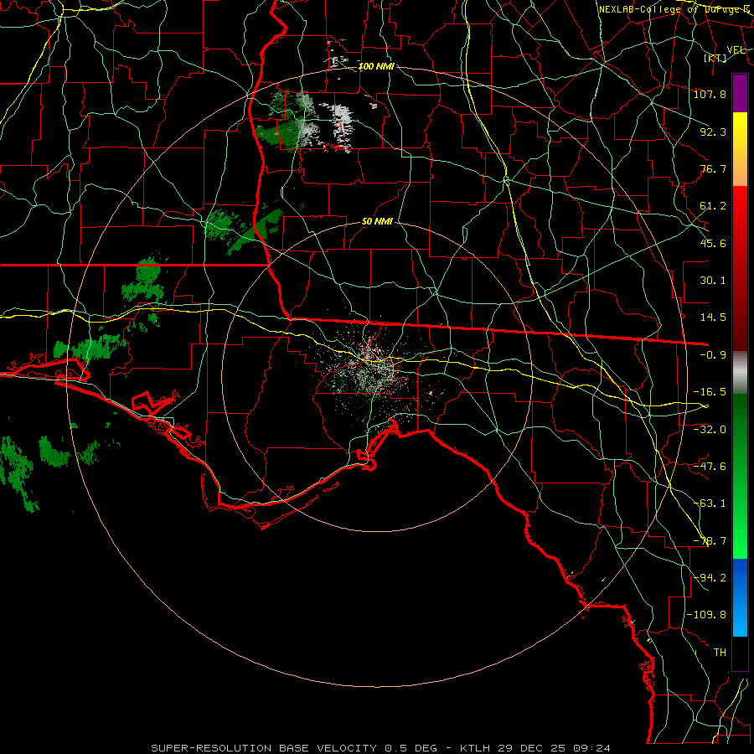The image size is (754, 754).
Task: Click the 100 NMI range ring label
Action: coord(376,66)
